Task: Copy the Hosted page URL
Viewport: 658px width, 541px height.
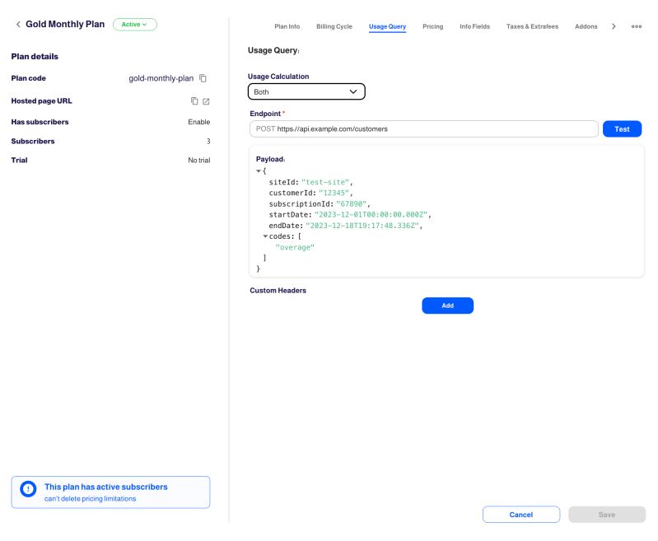Action: click(194, 100)
